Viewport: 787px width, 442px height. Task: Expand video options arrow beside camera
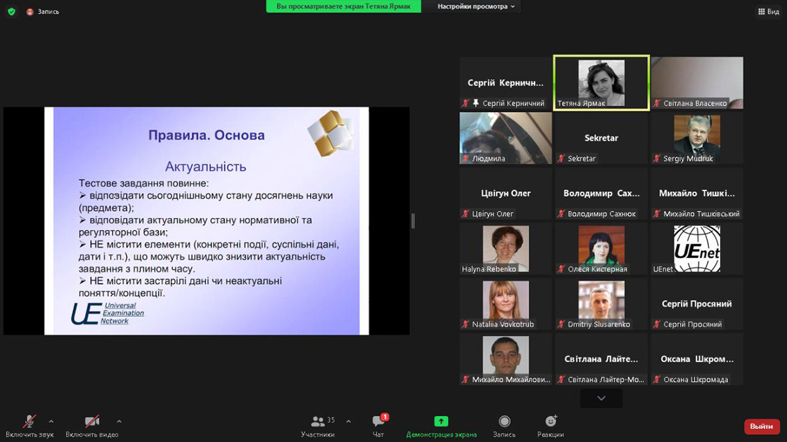[x=119, y=421]
